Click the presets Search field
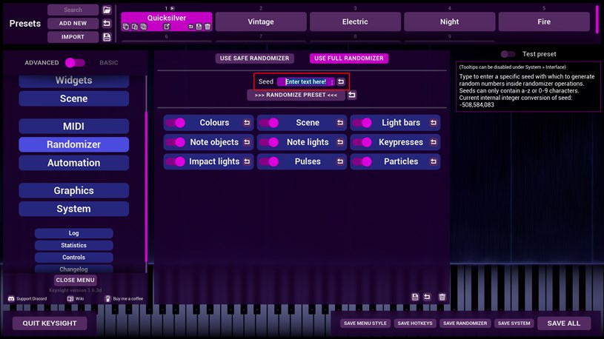Image resolution: width=604 pixels, height=339 pixels. point(73,10)
